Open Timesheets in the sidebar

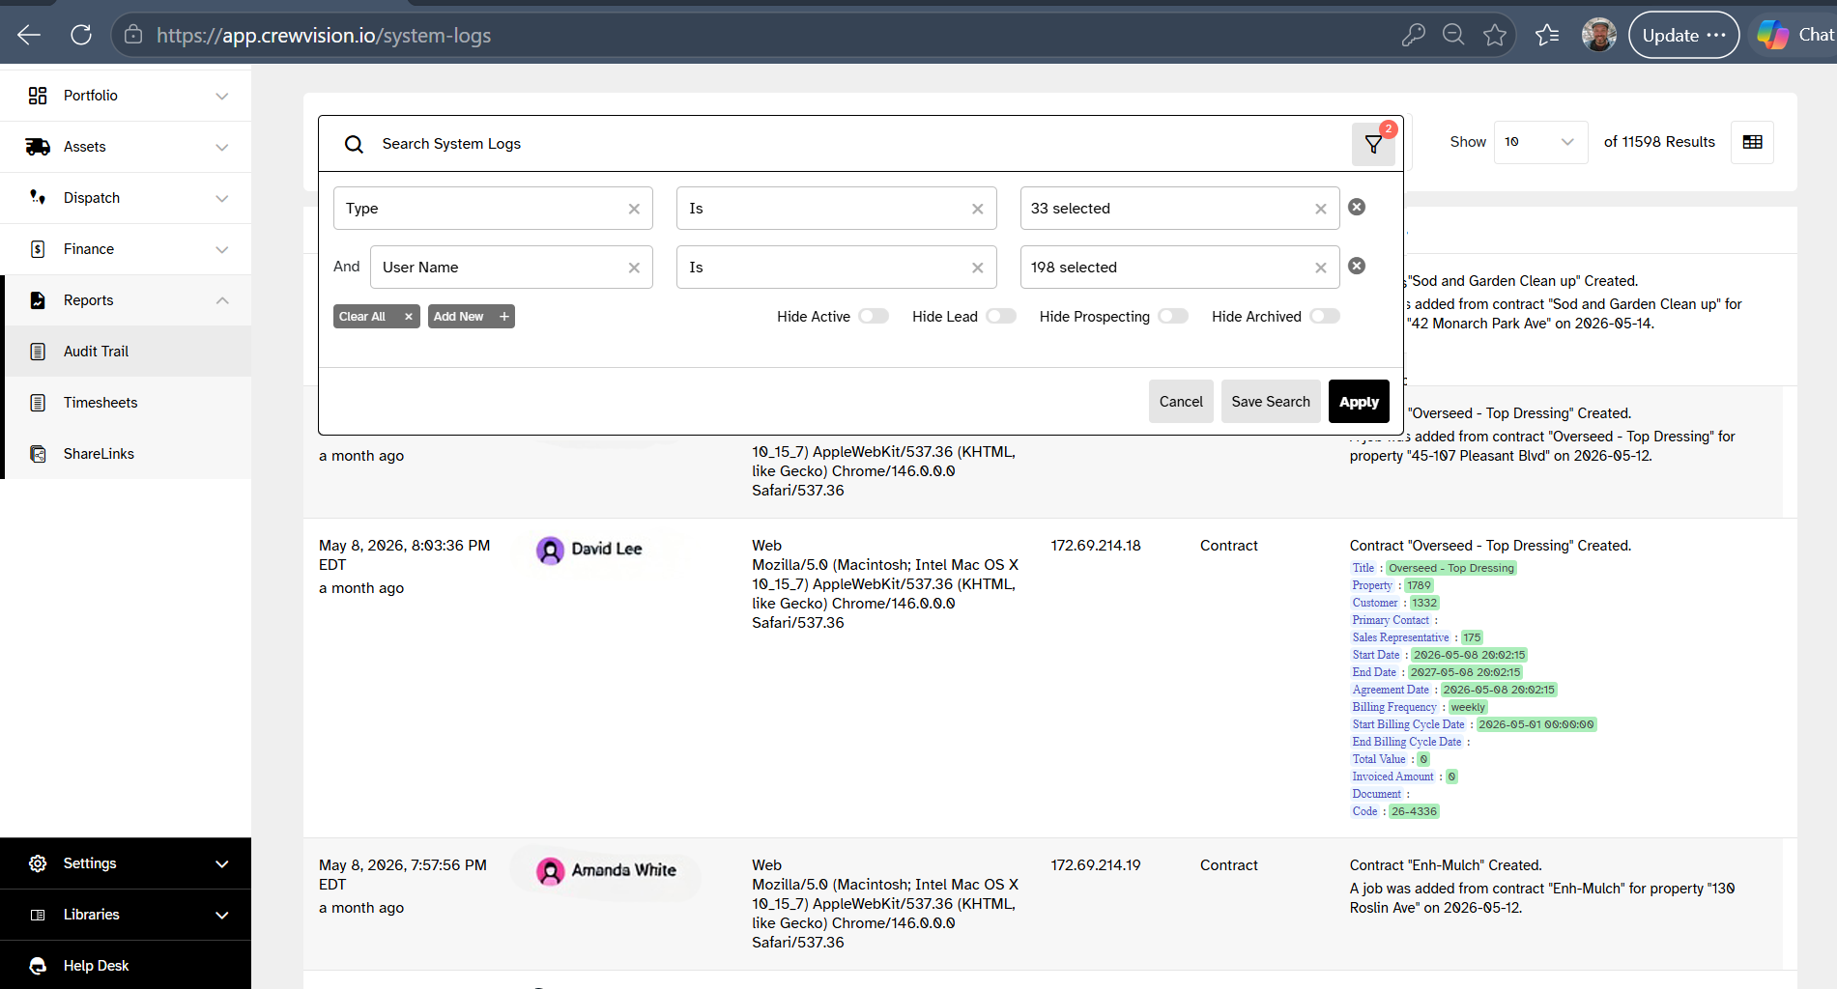128,403
